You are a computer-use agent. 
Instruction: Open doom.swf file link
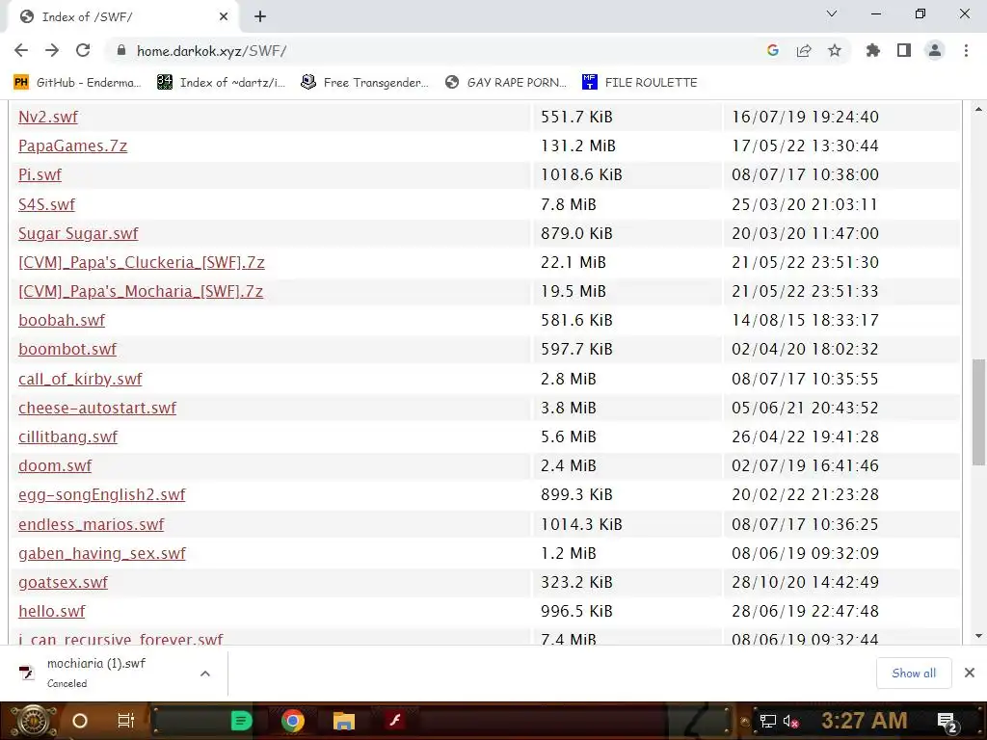[x=55, y=465]
